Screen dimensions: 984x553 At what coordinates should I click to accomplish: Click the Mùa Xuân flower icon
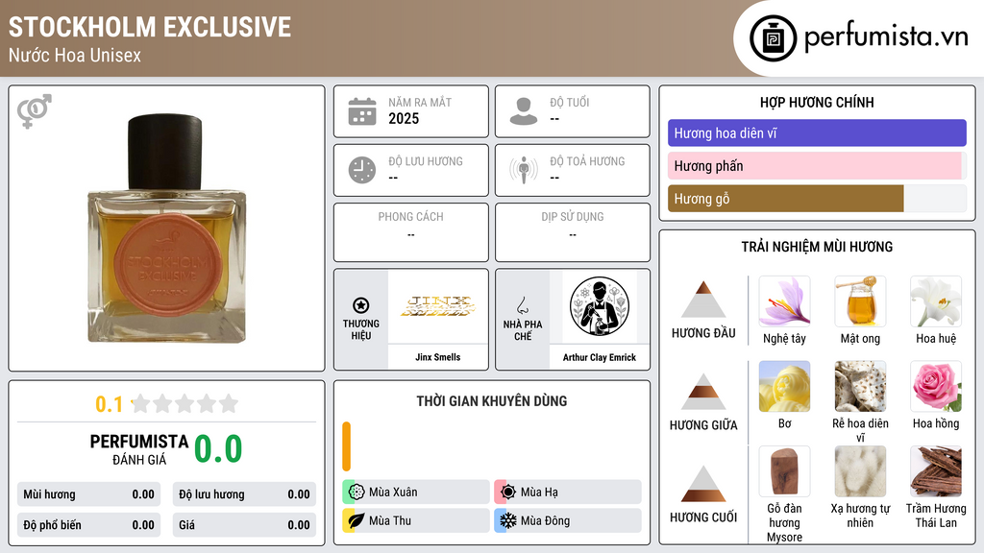[357, 493]
